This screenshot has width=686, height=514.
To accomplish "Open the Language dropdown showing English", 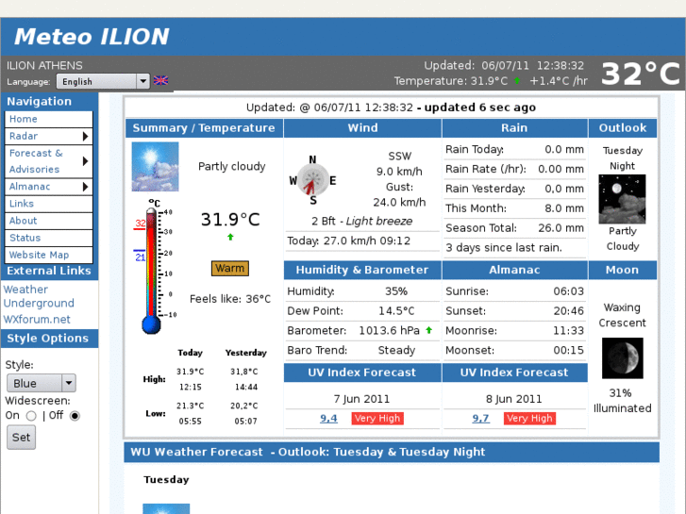I will 103,81.
